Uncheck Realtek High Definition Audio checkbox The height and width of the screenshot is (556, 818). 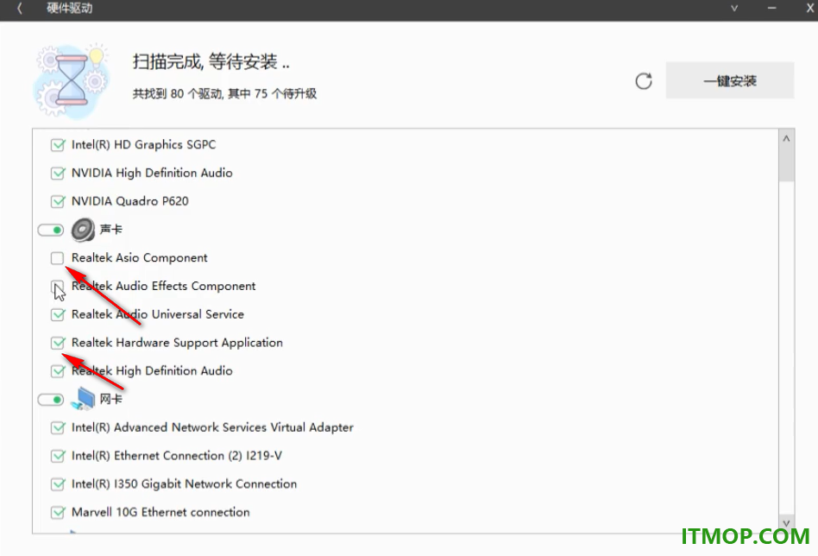[58, 370]
